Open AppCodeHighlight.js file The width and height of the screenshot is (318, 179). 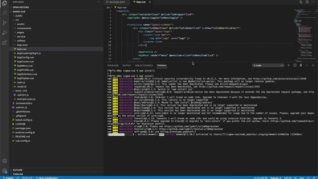pos(29,53)
